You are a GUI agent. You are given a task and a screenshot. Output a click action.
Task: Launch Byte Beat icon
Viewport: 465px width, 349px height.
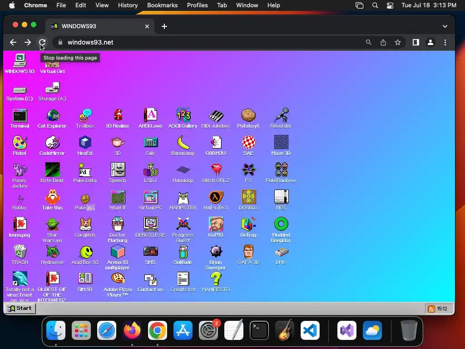[52, 173]
